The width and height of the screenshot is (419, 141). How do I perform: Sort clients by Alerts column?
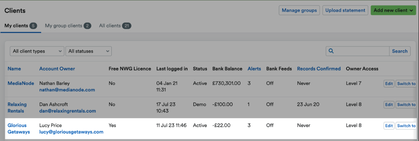coord(254,69)
